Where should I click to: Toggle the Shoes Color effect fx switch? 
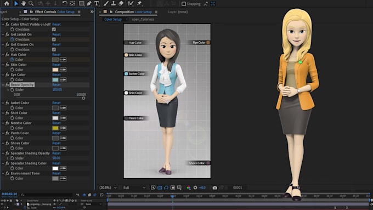[x=7, y=143]
